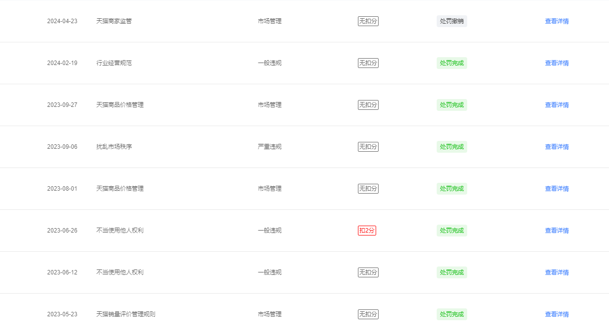Click the date 2023-06-26
This screenshot has width=609, height=335.
62,231
